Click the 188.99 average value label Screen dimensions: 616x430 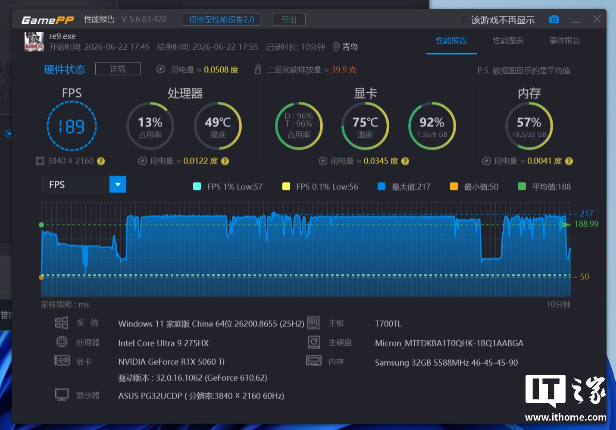(586, 224)
